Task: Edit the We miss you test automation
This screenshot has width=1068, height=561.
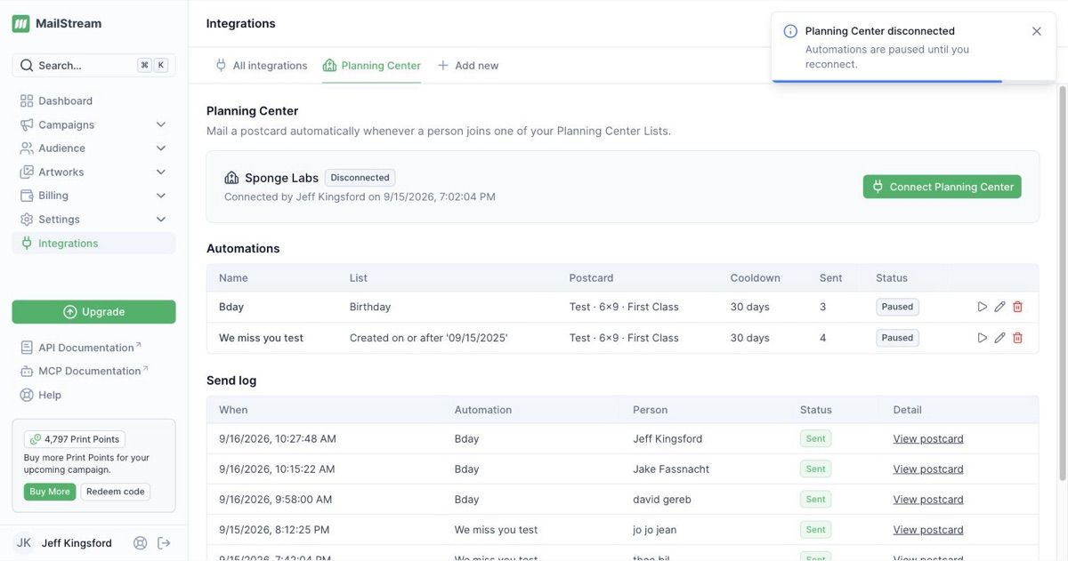Action: point(1000,338)
